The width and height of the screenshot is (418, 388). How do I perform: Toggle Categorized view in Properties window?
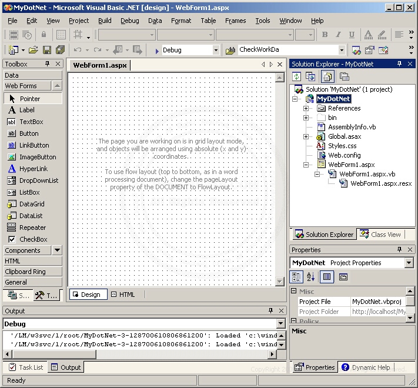pyautogui.click(x=296, y=277)
